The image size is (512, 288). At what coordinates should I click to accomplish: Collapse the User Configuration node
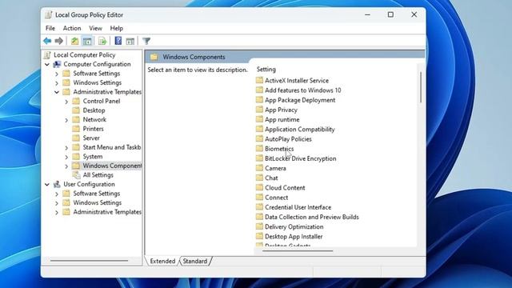pos(47,185)
